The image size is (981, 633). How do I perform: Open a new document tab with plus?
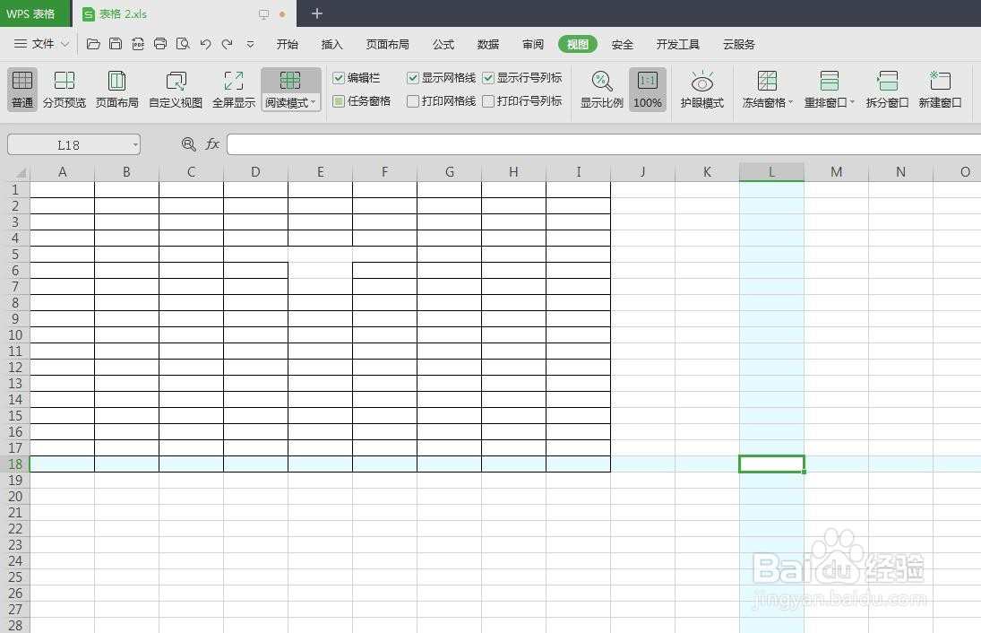tap(316, 13)
